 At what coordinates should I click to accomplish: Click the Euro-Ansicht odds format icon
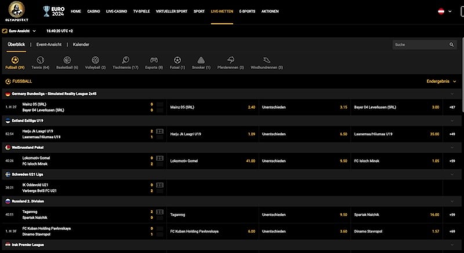pos(5,31)
